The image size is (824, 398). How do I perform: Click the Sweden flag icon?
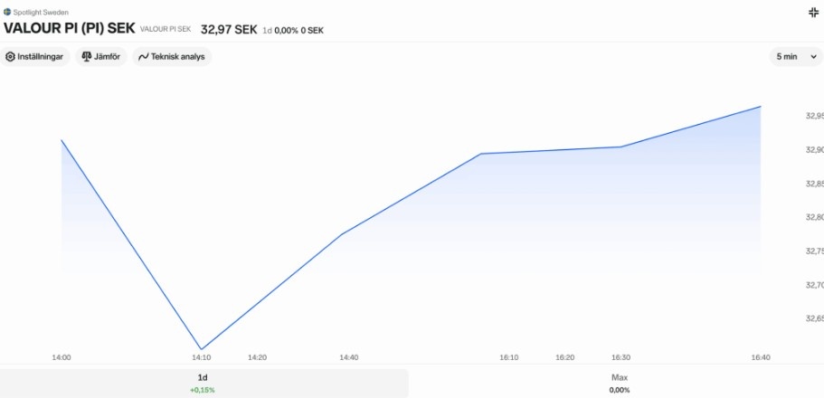[x=7, y=12]
